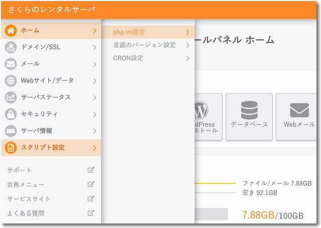The width and height of the screenshot is (321, 228).
Task: Click the 7.88GB/100GB usage total
Action: pyautogui.click(x=273, y=215)
